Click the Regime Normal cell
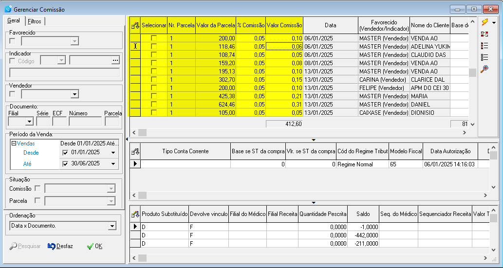Viewport: 503px width, 268px height. pyautogui.click(x=362, y=164)
